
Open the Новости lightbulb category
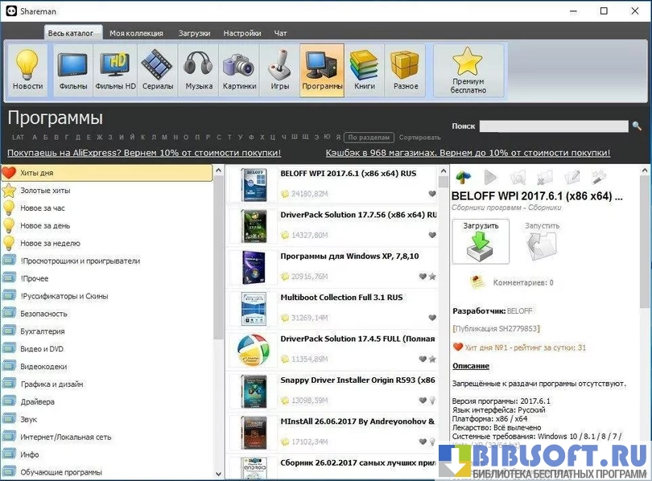(28, 69)
